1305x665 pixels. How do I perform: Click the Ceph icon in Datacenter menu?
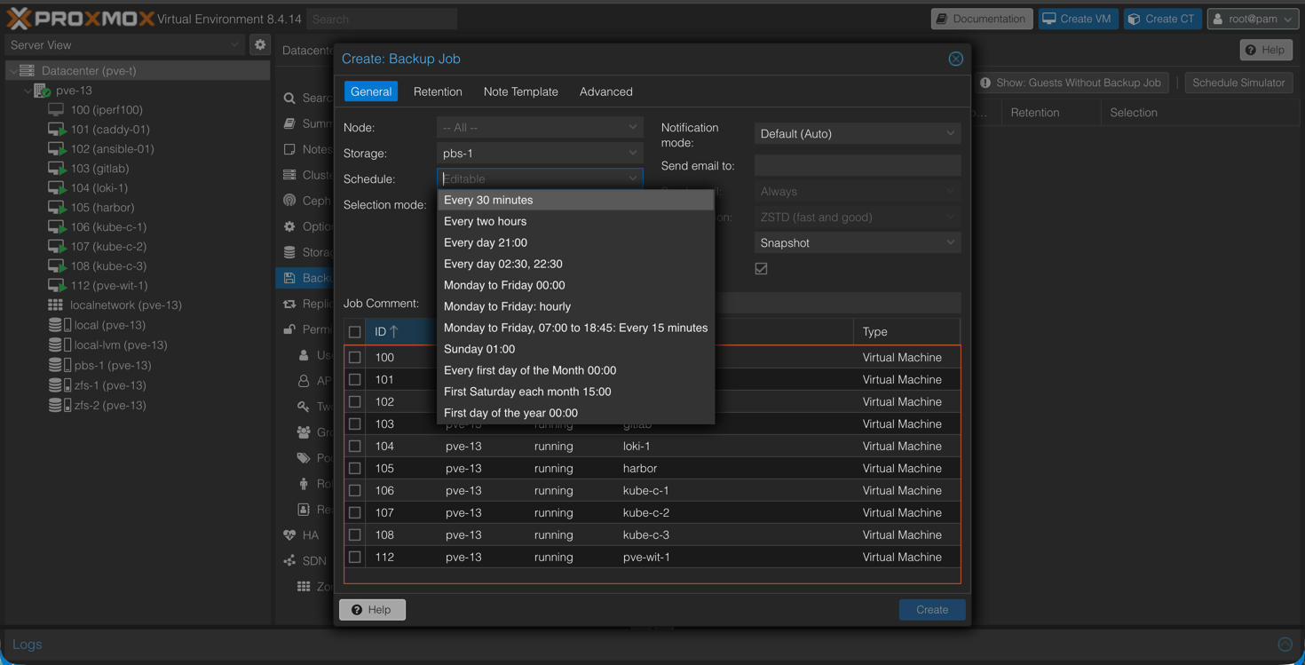[x=289, y=201]
